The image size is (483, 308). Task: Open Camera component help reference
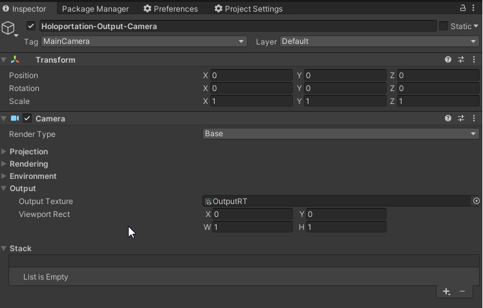click(x=448, y=118)
